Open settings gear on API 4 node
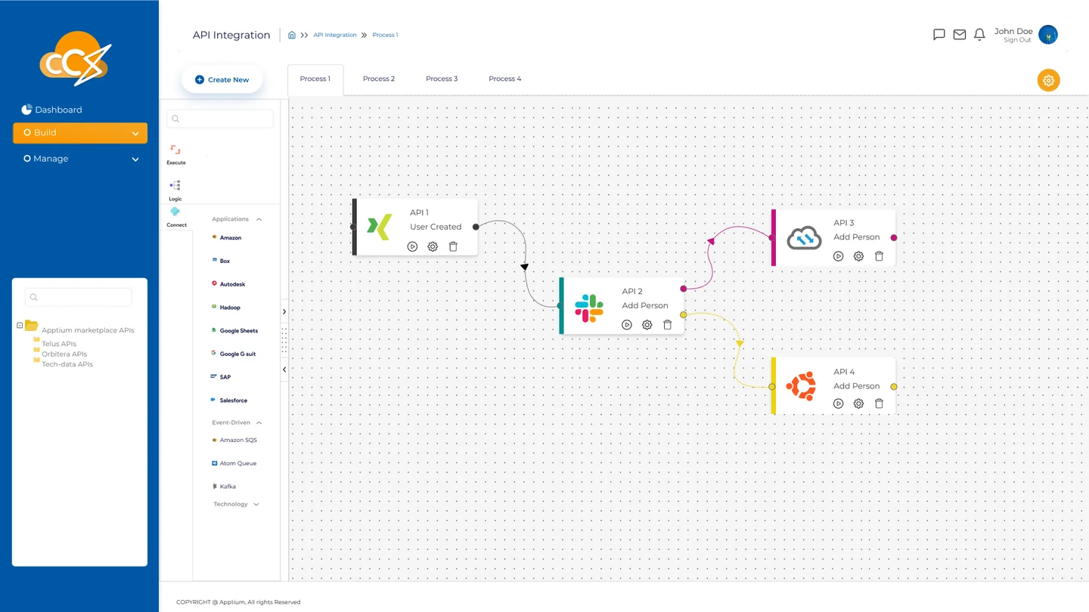The image size is (1089, 612). (x=858, y=403)
